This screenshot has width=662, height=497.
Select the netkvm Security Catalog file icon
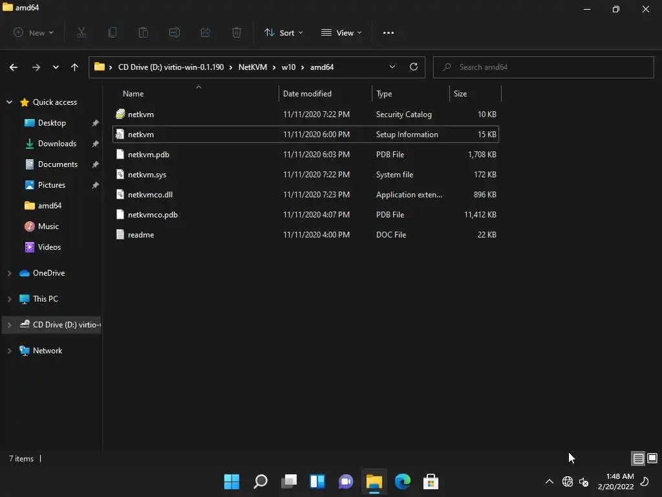[x=120, y=114]
